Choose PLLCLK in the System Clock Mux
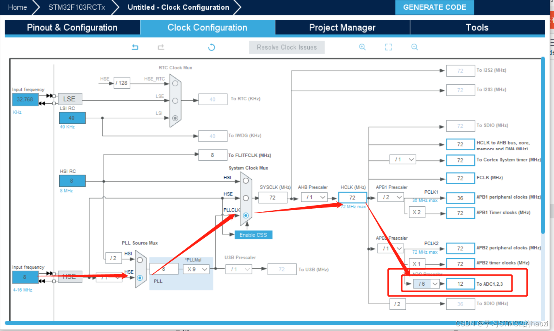This screenshot has height=331, width=554. pyautogui.click(x=246, y=215)
